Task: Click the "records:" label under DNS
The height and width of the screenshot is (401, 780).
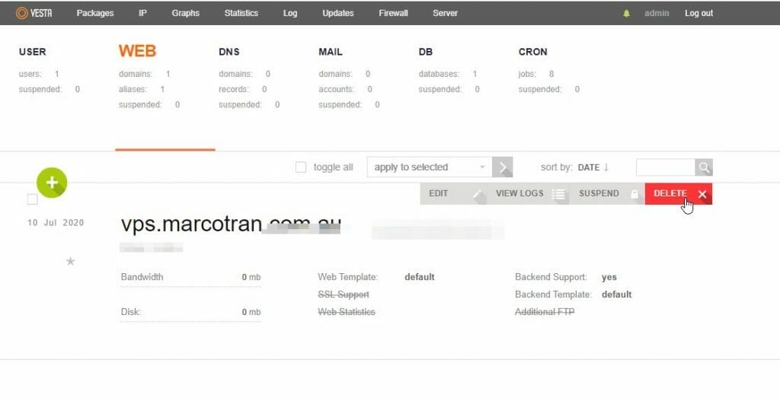Action: coord(234,90)
